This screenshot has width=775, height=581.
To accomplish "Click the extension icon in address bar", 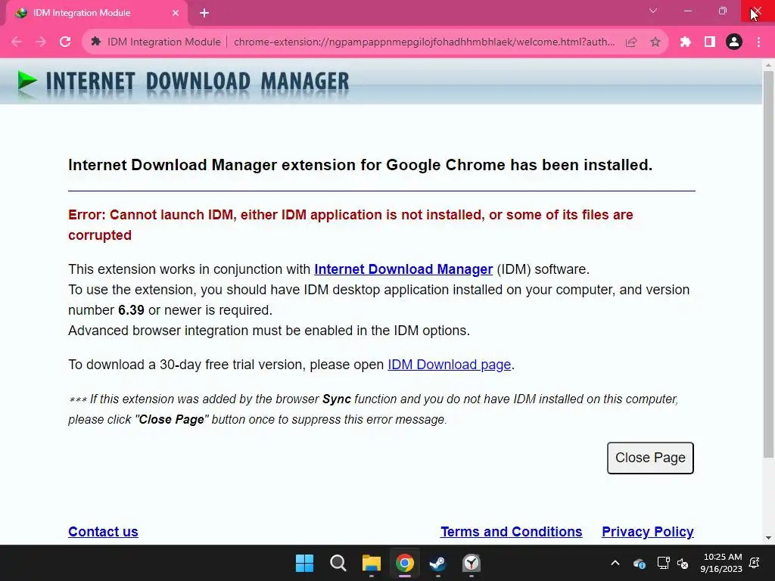I will click(x=95, y=42).
